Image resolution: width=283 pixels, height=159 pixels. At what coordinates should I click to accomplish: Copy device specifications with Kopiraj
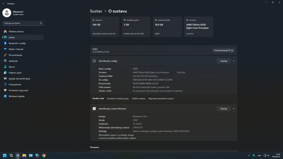coord(224,61)
